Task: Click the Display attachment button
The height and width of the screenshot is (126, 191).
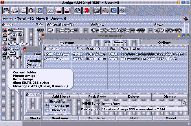Action: pyautogui.click(x=170, y=97)
